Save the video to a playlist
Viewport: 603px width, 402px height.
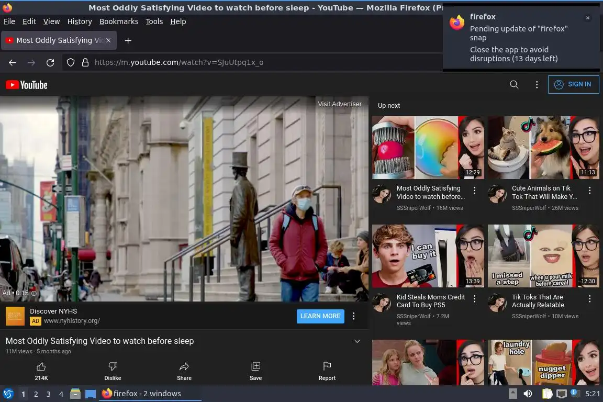(x=256, y=366)
